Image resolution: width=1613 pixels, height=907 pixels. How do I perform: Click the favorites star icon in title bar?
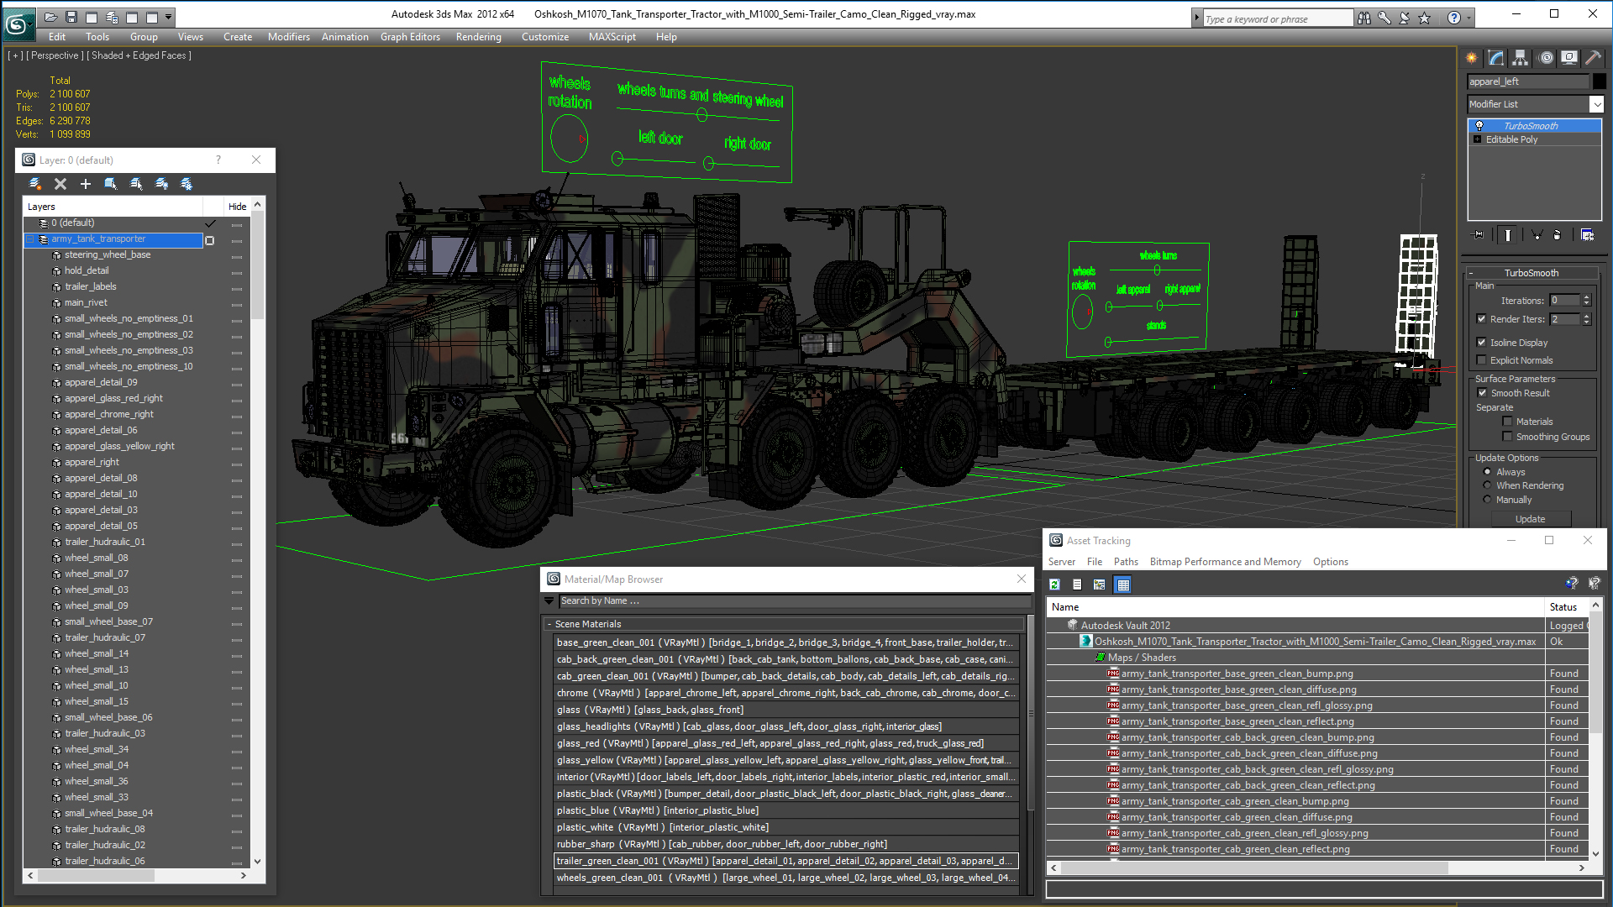pos(1425,18)
